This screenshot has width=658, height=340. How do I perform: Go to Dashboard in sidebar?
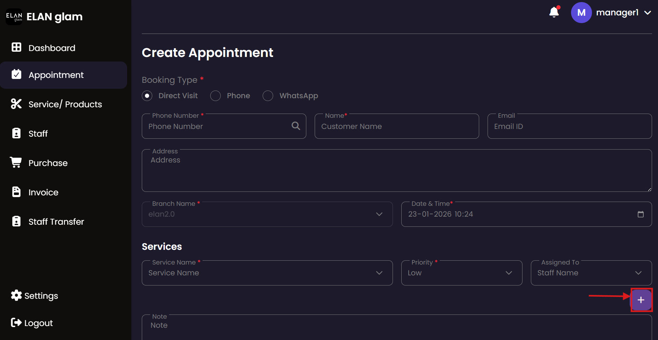[52, 48]
